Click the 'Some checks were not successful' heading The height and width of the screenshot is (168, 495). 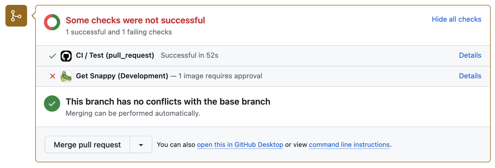click(x=135, y=20)
